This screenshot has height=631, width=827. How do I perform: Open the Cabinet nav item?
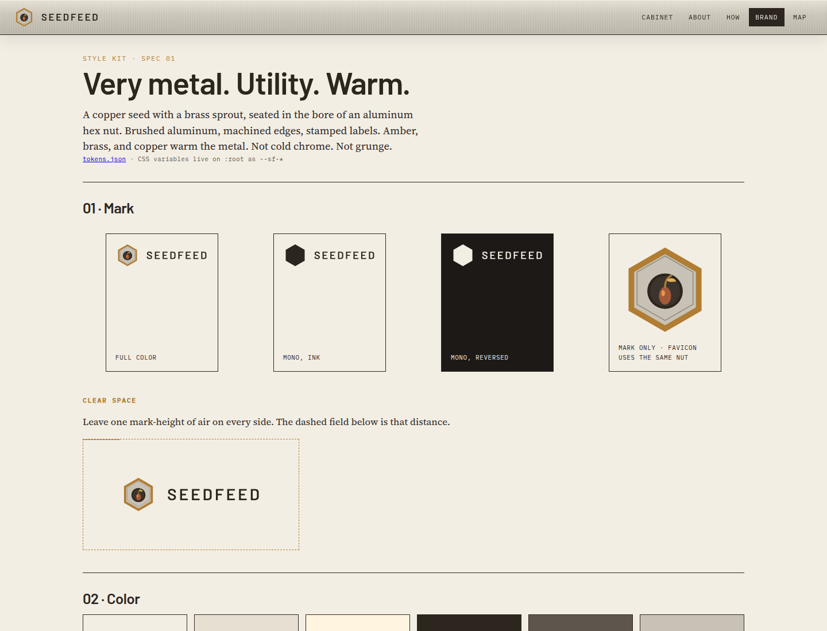(657, 17)
